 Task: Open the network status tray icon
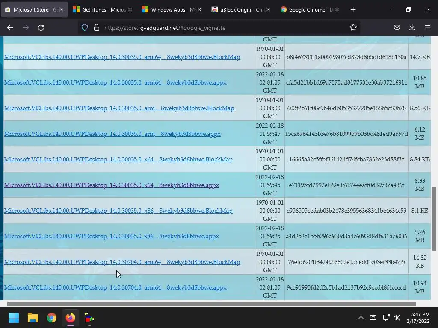pos(386,318)
